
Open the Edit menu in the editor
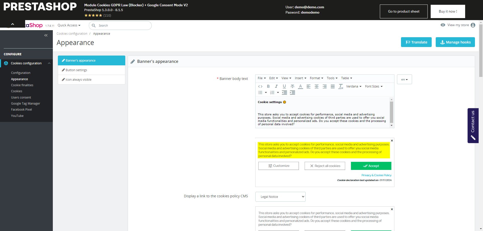coord(273,78)
